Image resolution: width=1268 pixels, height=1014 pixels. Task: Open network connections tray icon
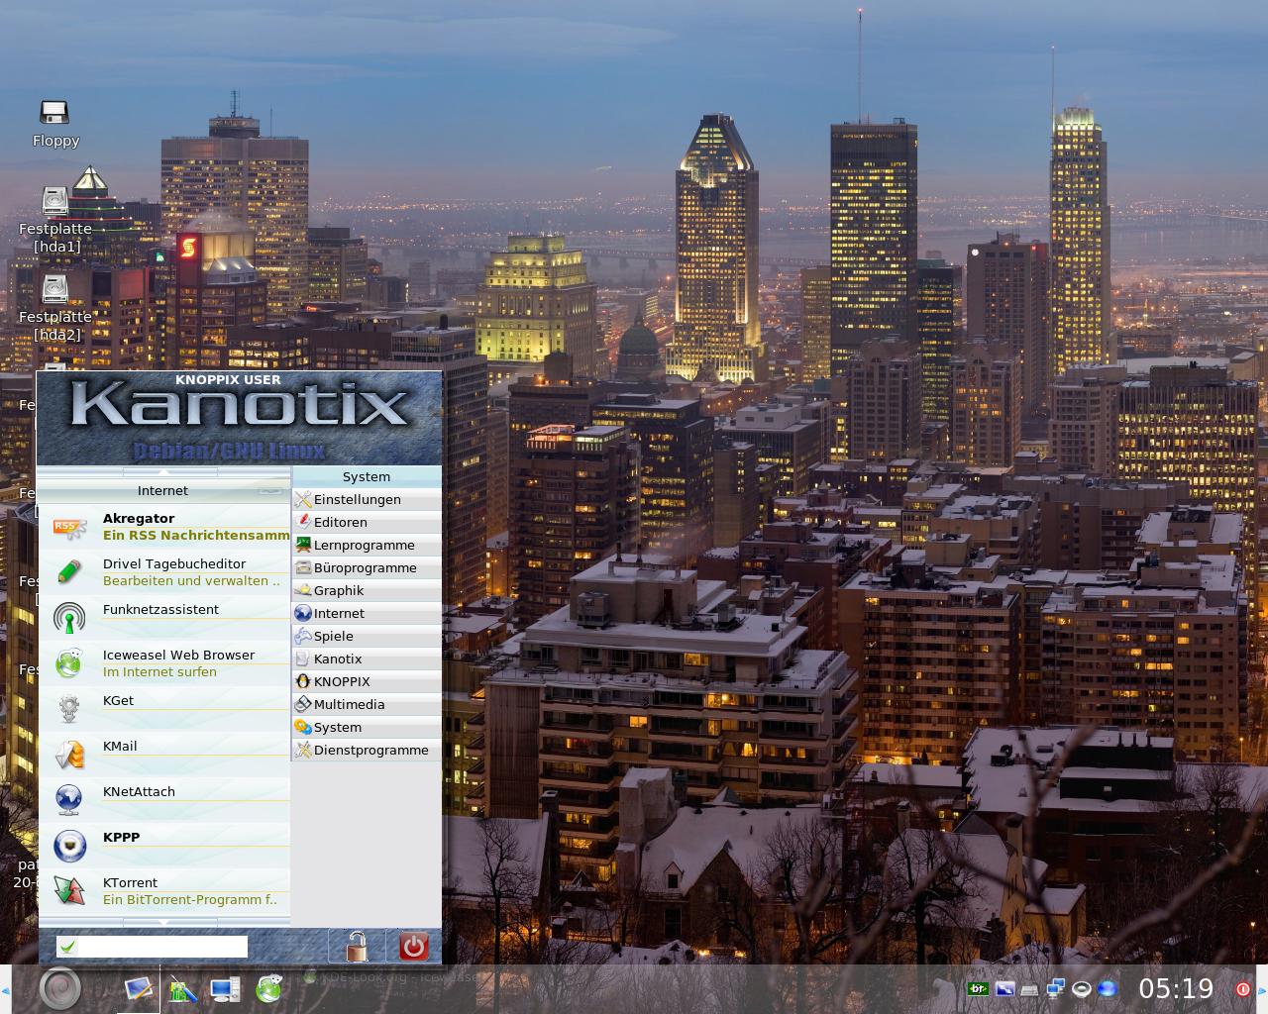click(x=1056, y=988)
